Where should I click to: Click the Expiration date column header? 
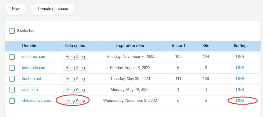click(x=130, y=45)
